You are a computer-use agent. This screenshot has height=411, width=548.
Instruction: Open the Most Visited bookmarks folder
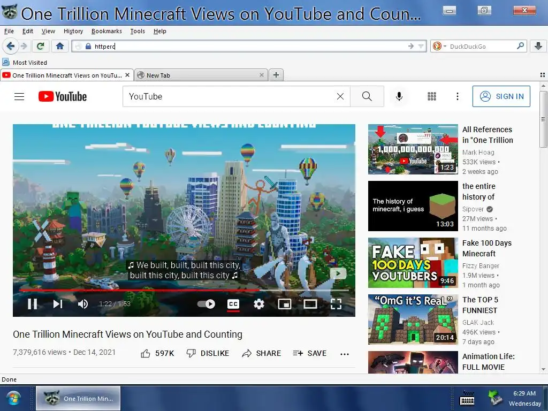coord(25,63)
